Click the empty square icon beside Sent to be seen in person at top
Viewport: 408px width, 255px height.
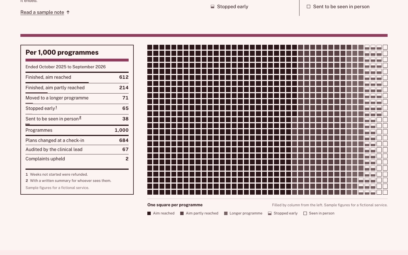click(309, 7)
